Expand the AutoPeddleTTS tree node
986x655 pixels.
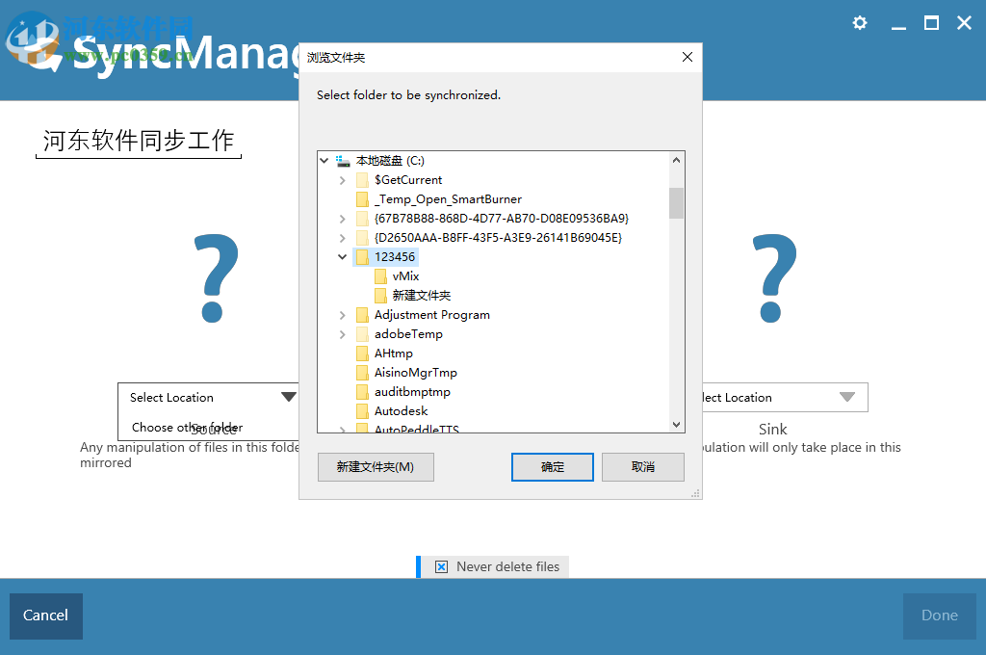click(x=343, y=428)
